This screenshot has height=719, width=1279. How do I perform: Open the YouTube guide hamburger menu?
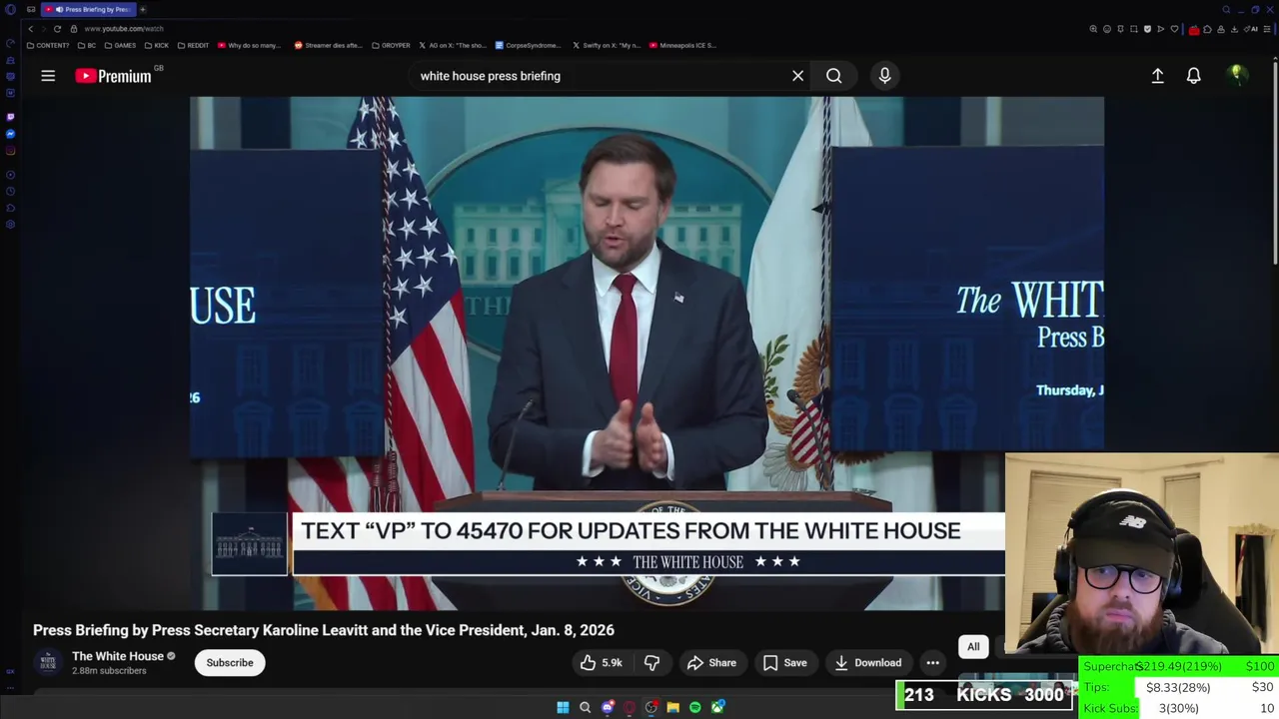pos(47,76)
